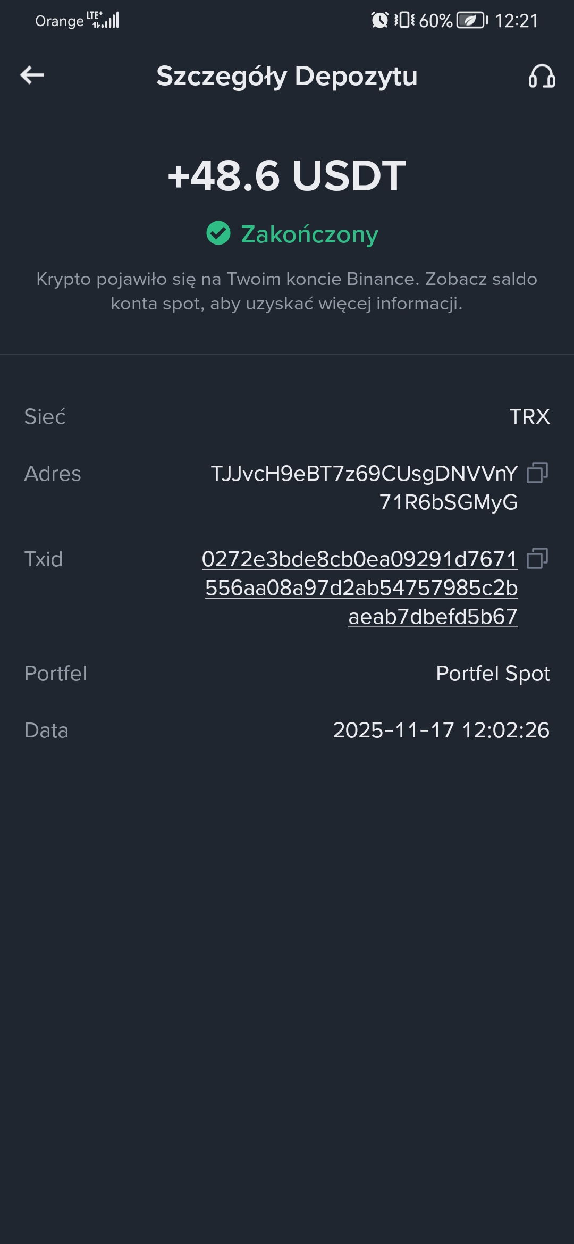The width and height of the screenshot is (574, 1244).
Task: Tap the back arrow icon
Action: coord(32,75)
